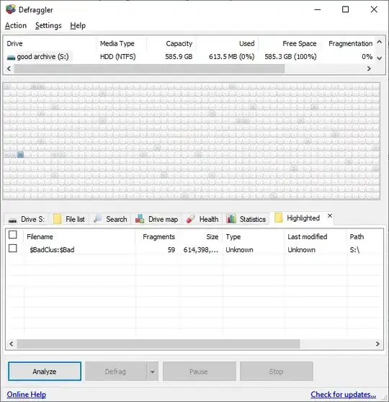Screen dimensions: 389x402
Task: Click the 585.9 GB capacity value
Action: click(179, 57)
